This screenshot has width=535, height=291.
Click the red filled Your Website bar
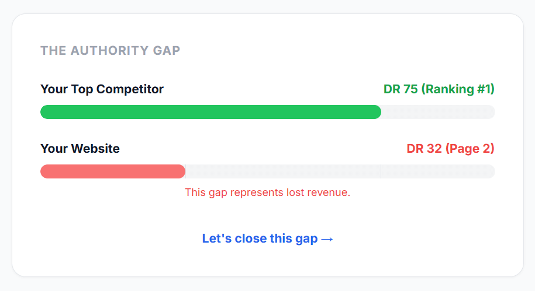[112, 171]
